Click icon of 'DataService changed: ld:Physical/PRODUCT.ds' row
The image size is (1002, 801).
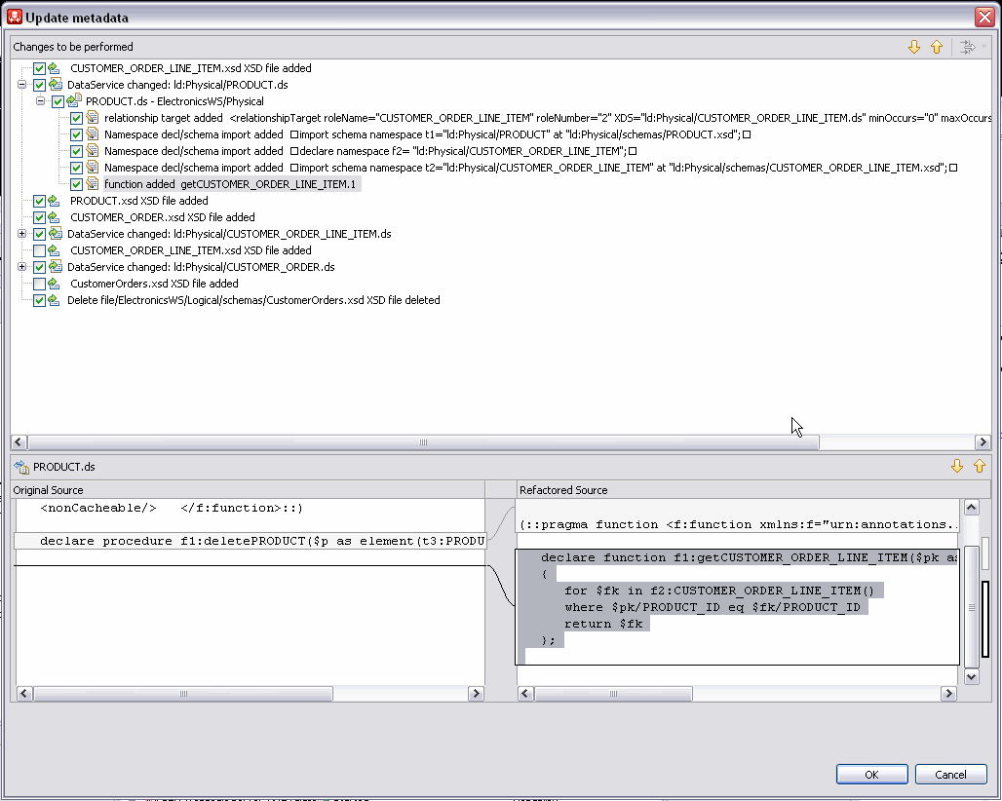click(x=56, y=85)
